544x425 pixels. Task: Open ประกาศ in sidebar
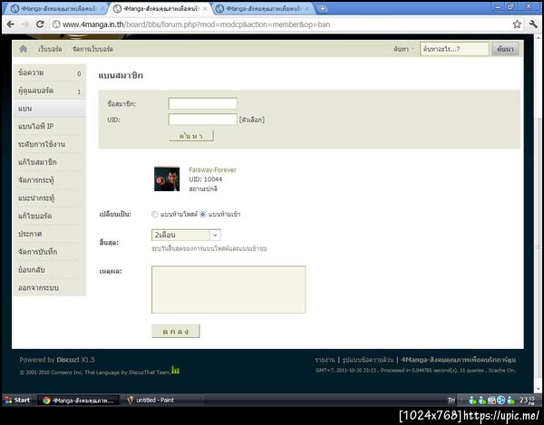click(49, 234)
